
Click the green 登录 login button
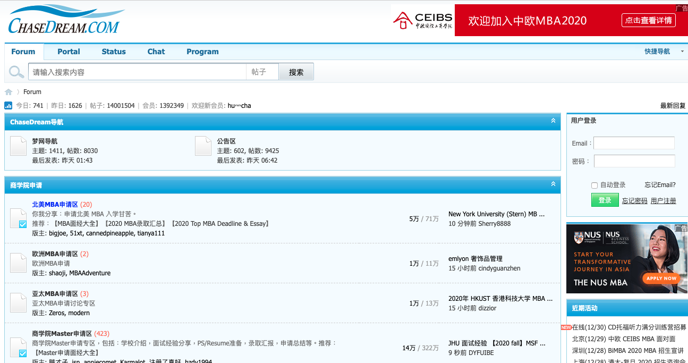605,200
